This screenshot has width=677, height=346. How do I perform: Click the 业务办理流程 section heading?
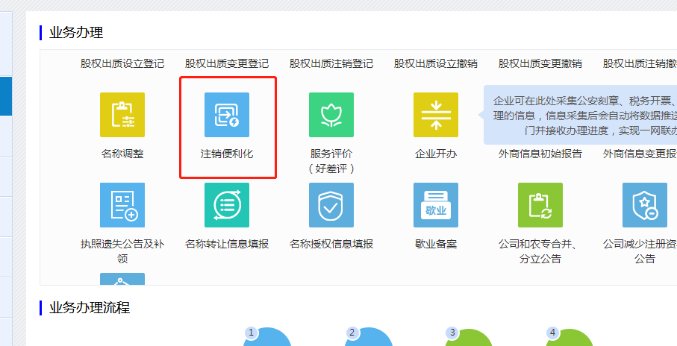[90, 308]
